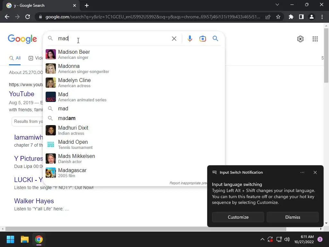The width and height of the screenshot is (329, 247).
Task: Open the Extensions puzzle icon
Action: pyautogui.click(x=291, y=17)
